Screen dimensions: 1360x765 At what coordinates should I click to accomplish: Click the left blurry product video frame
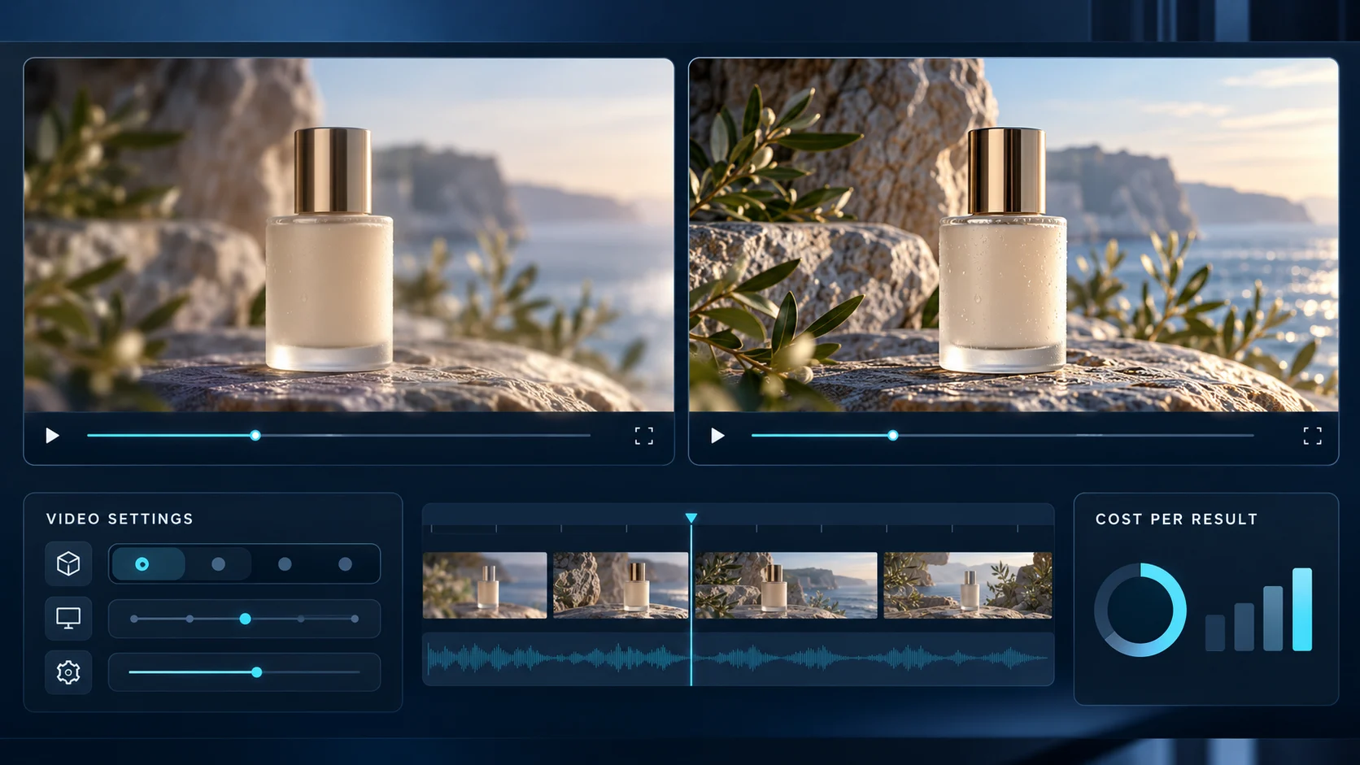349,235
